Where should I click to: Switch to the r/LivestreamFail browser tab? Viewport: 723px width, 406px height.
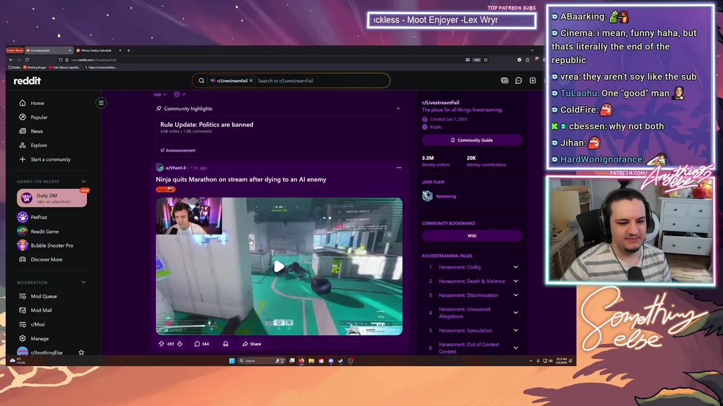(50, 51)
